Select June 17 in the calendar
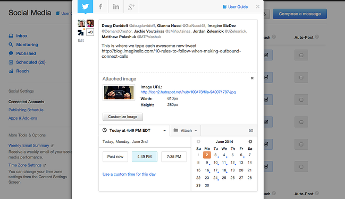Image resolution: width=345 pixels, height=199 pixels. [x=215, y=170]
